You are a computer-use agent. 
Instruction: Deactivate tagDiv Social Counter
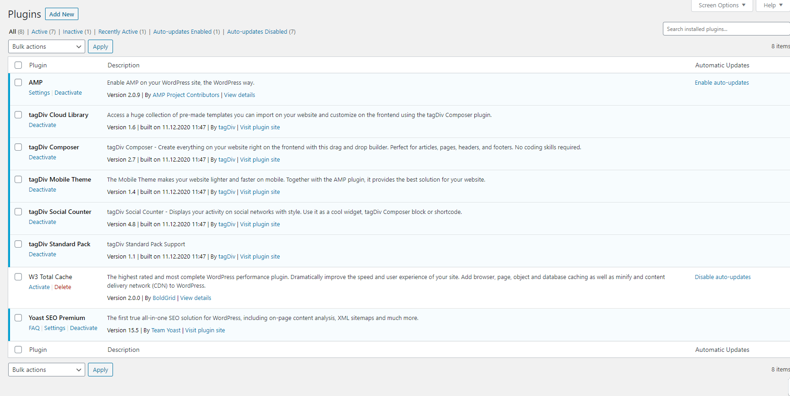pyautogui.click(x=42, y=222)
